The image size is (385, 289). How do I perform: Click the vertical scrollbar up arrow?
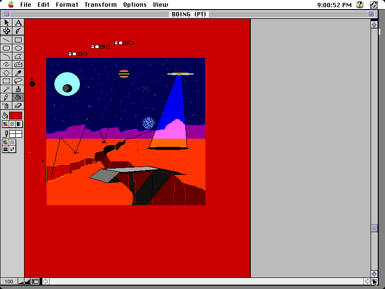click(374, 25)
